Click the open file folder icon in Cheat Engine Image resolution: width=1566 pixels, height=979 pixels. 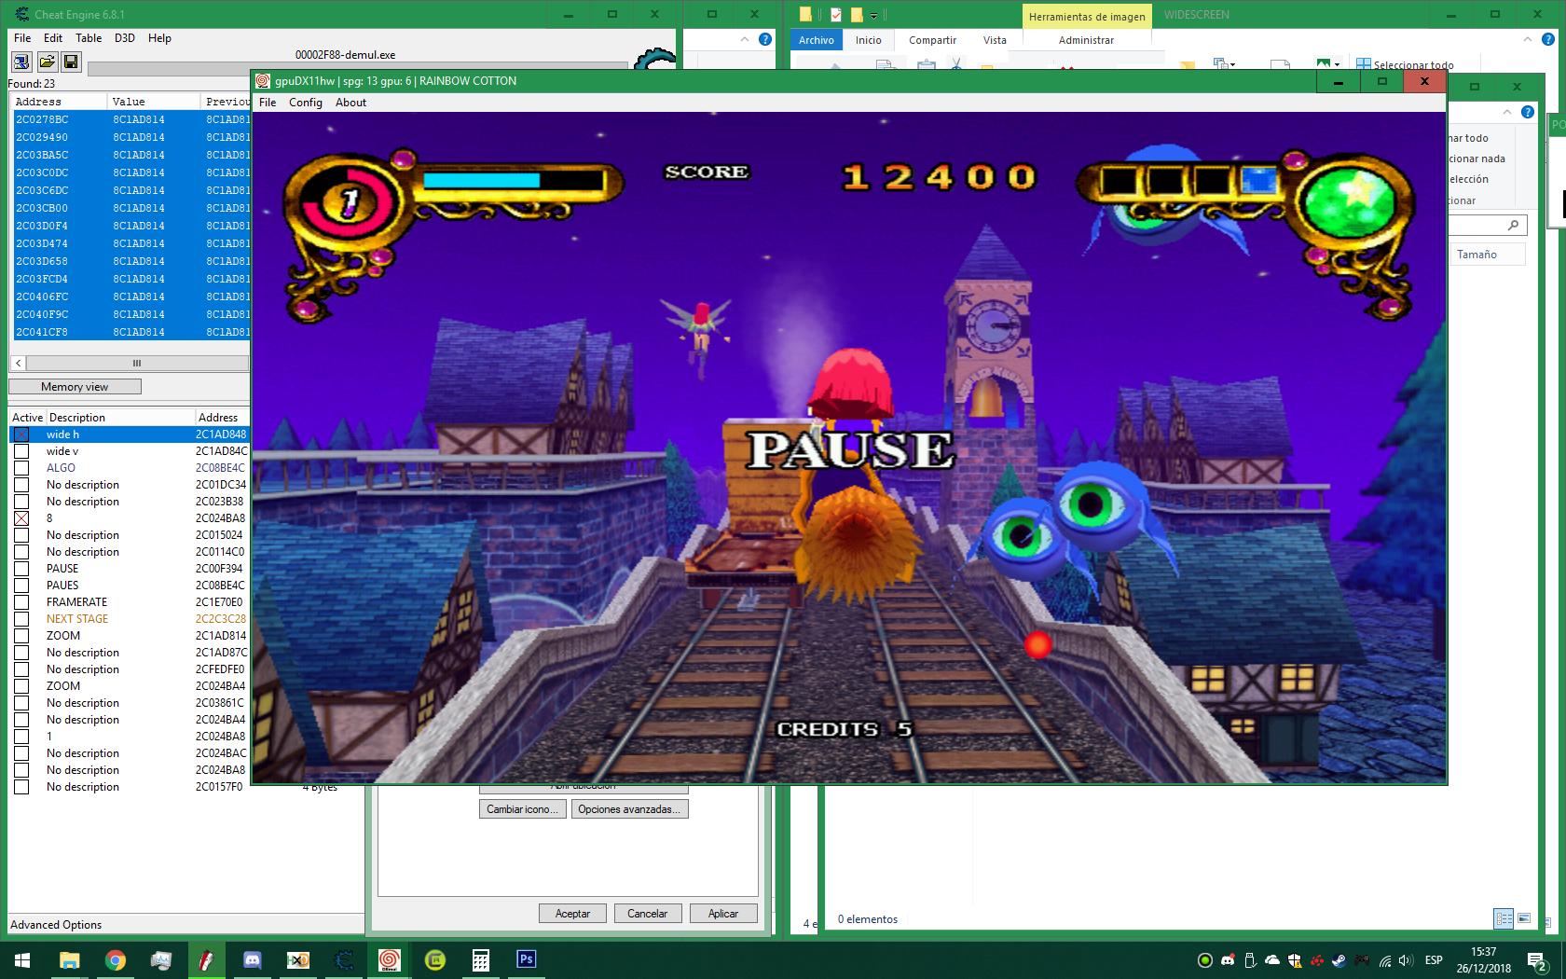point(47,62)
